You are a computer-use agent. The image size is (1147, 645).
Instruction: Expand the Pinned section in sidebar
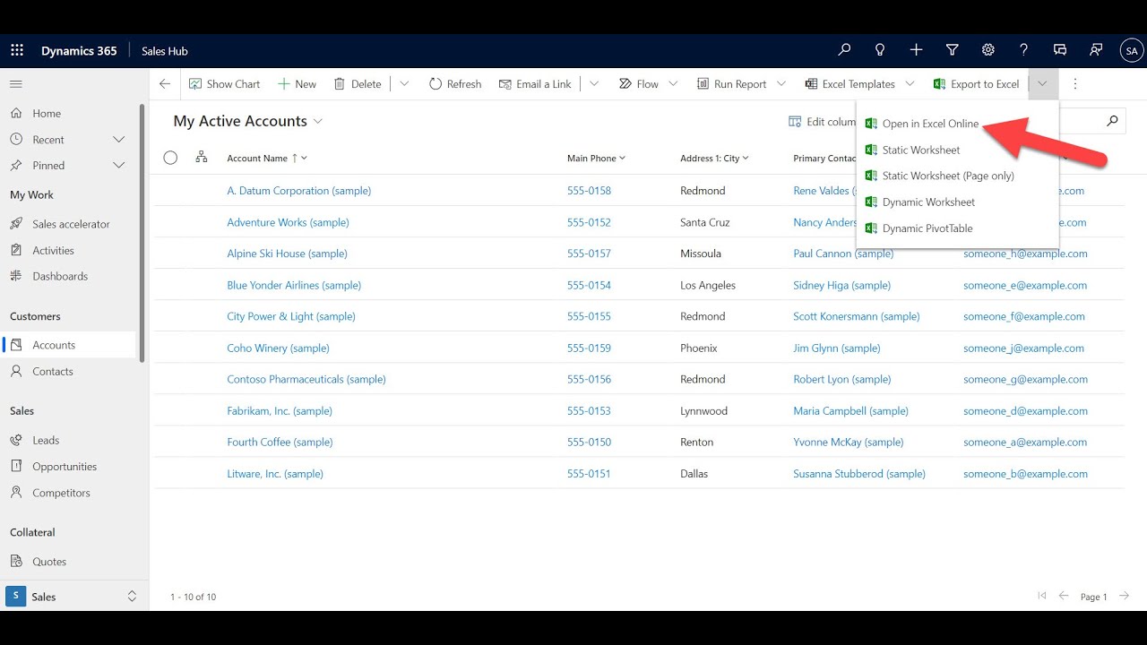pos(118,166)
